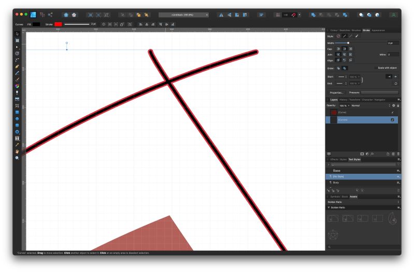
Task: Open the Normal blend mode dropdown
Action: tap(370, 105)
